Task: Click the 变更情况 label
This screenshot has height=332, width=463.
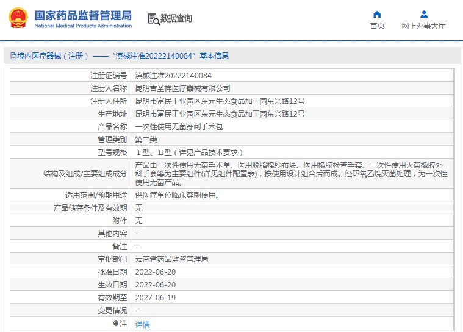Action: tap(112, 311)
